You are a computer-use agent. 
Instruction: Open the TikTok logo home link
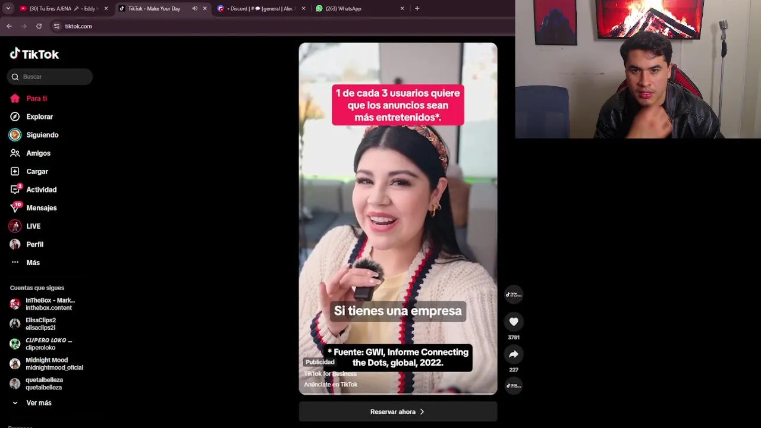click(34, 54)
